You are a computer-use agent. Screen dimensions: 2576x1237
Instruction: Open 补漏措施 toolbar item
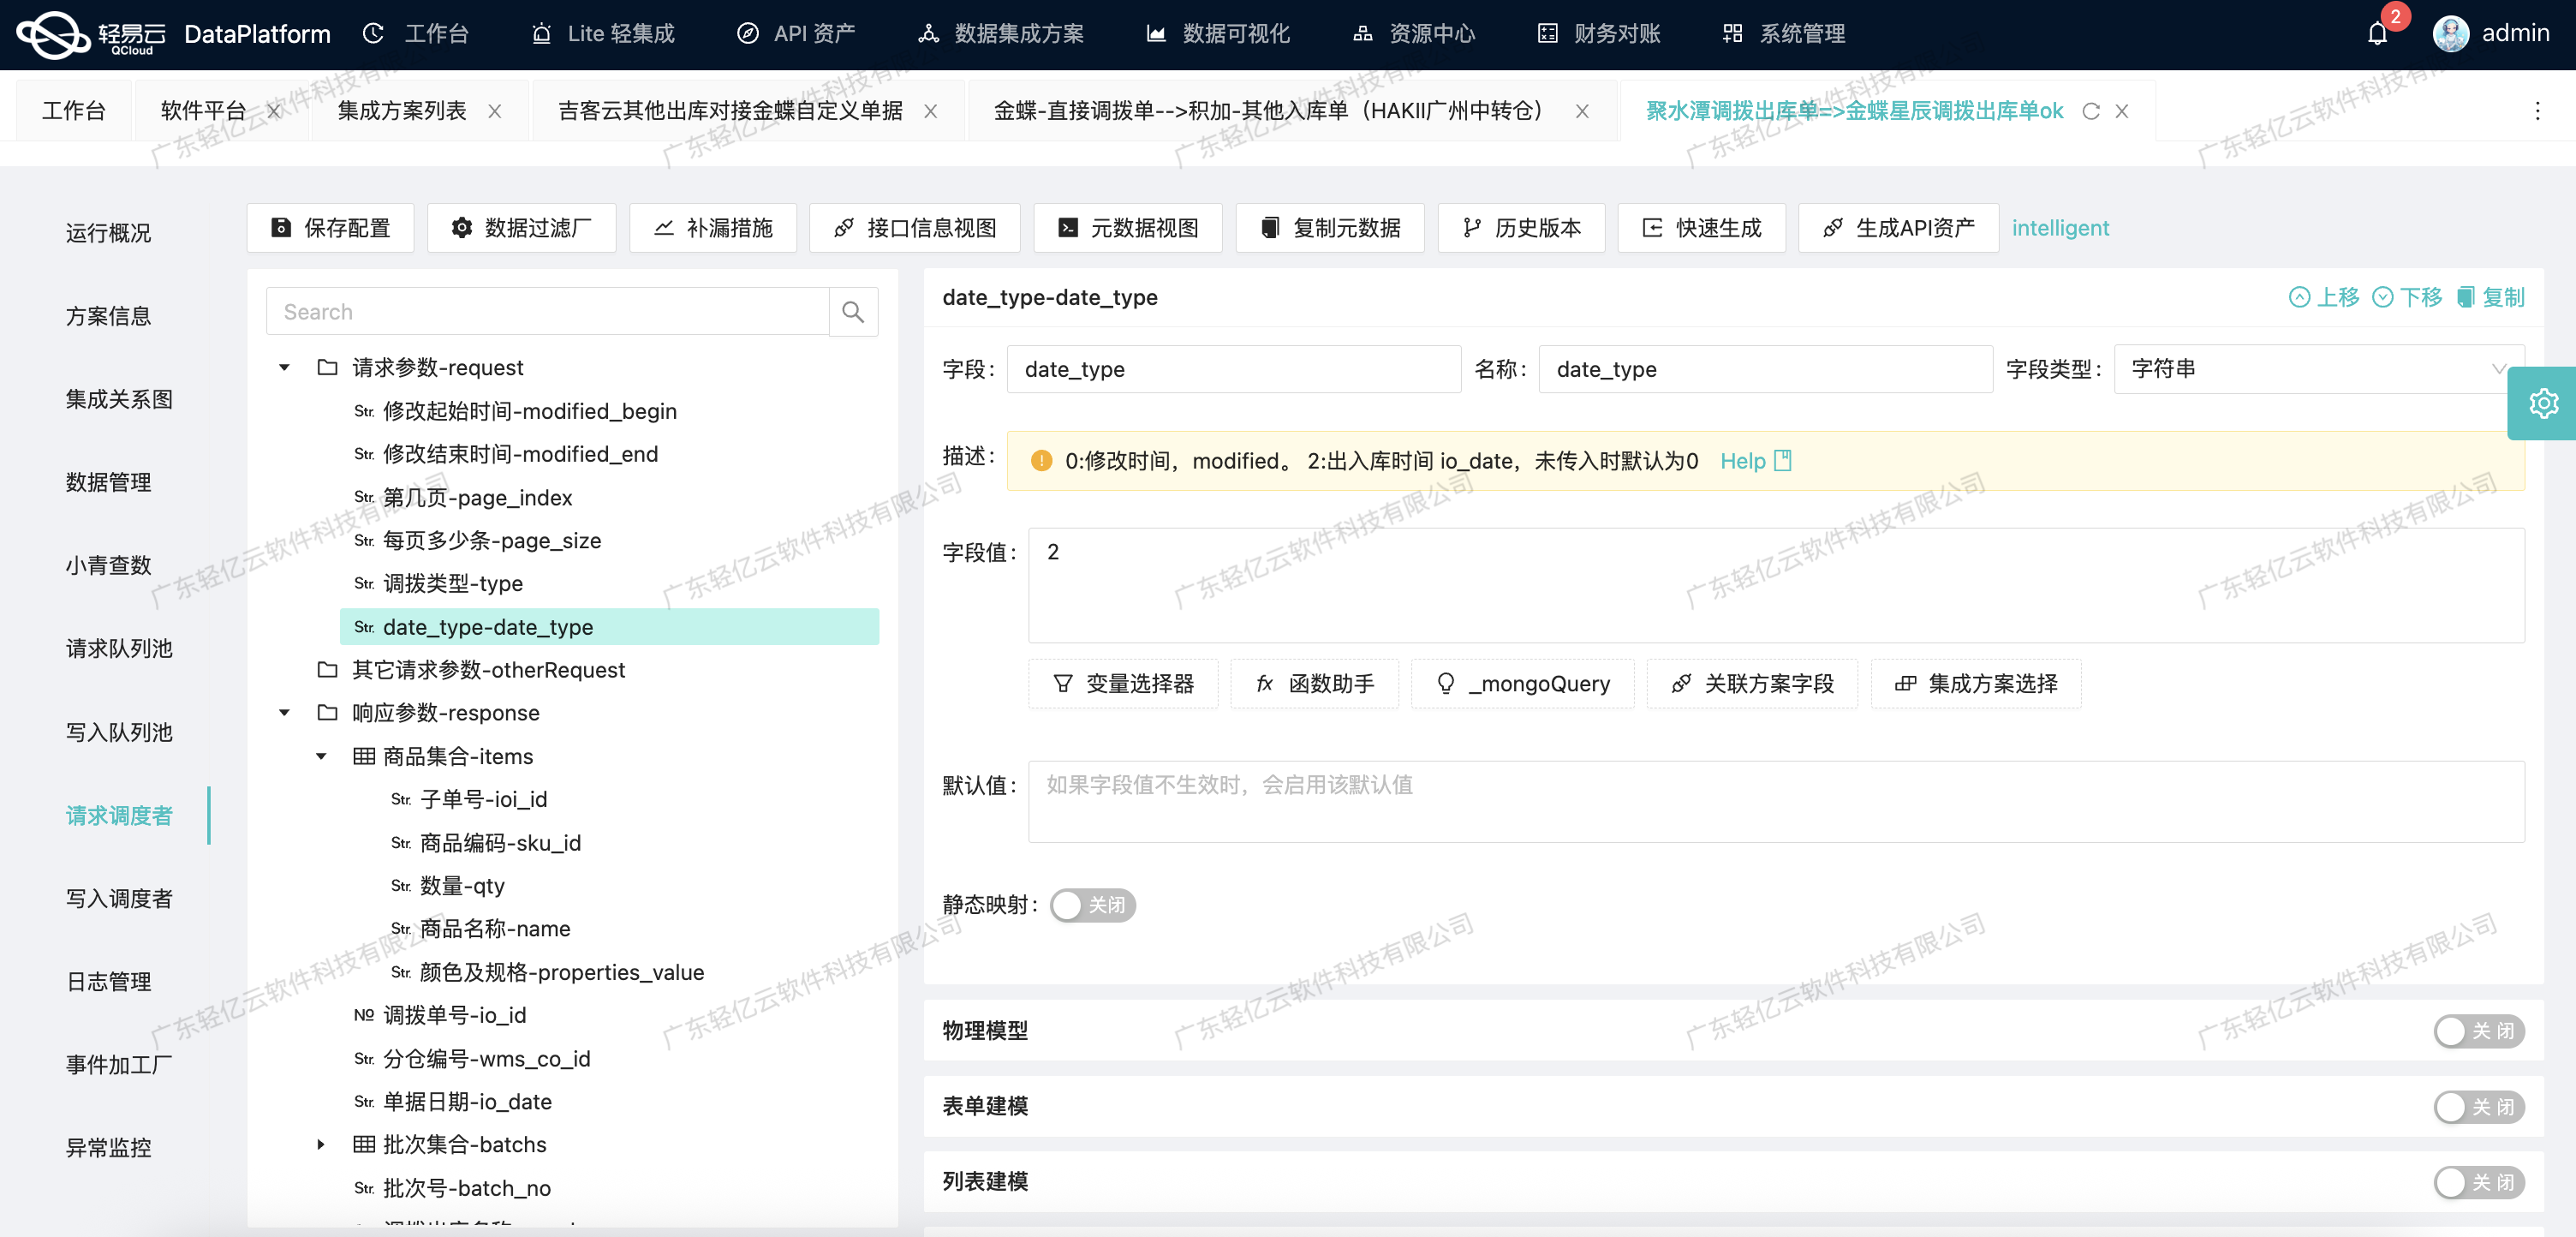(713, 228)
